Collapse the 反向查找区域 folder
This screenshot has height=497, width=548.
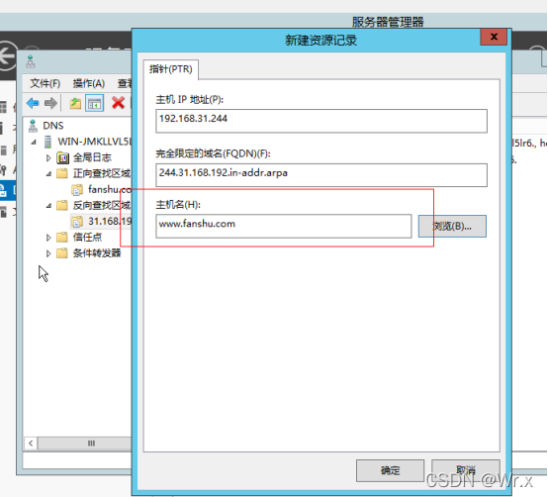click(x=48, y=206)
